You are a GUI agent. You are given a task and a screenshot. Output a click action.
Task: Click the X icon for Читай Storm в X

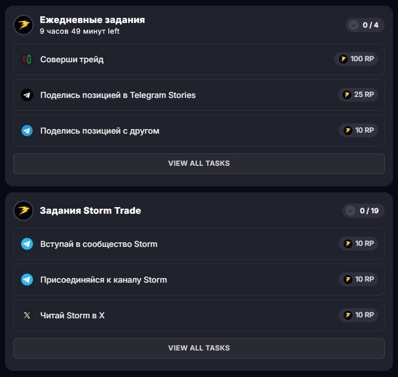(27, 315)
